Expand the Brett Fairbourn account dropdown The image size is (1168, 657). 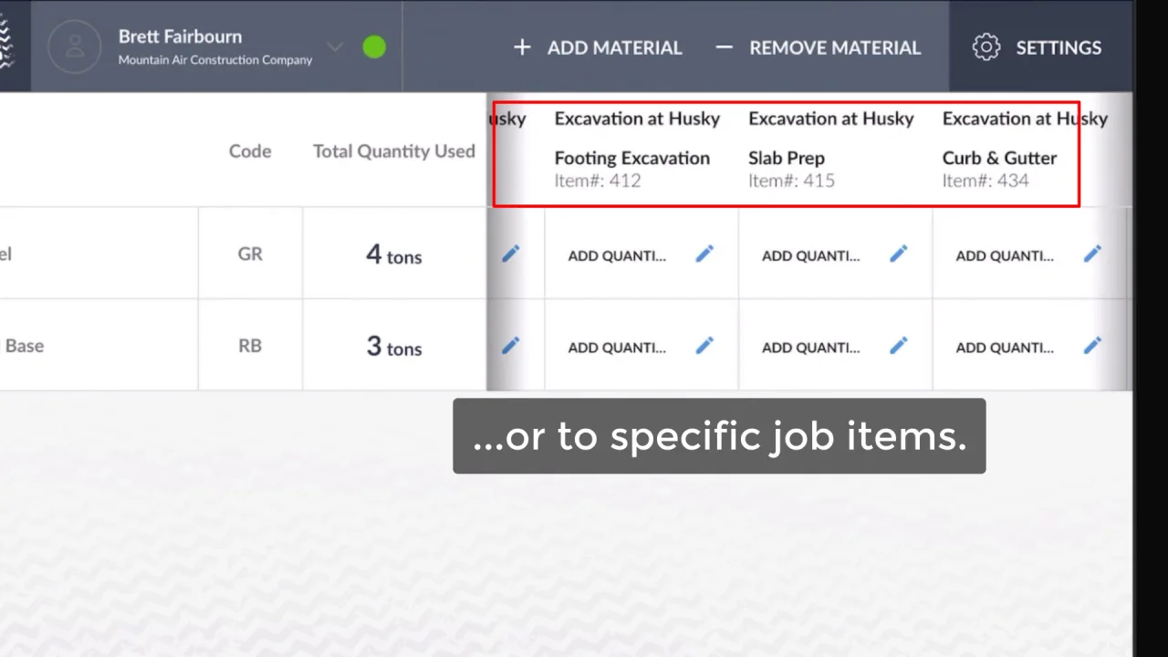pos(335,47)
